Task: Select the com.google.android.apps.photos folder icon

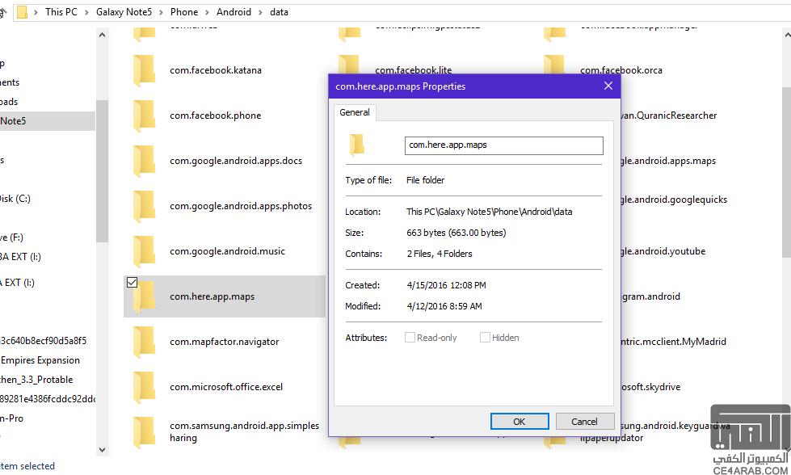Action: click(x=144, y=206)
